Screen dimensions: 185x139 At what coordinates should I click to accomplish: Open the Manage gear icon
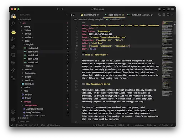13,119
